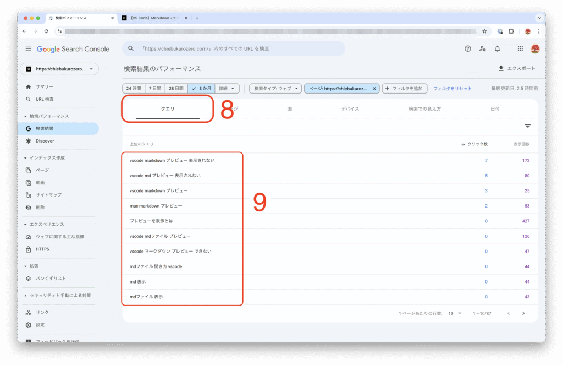Select 検索結果 in the sidebar
This screenshot has width=563, height=365.
coord(59,128)
